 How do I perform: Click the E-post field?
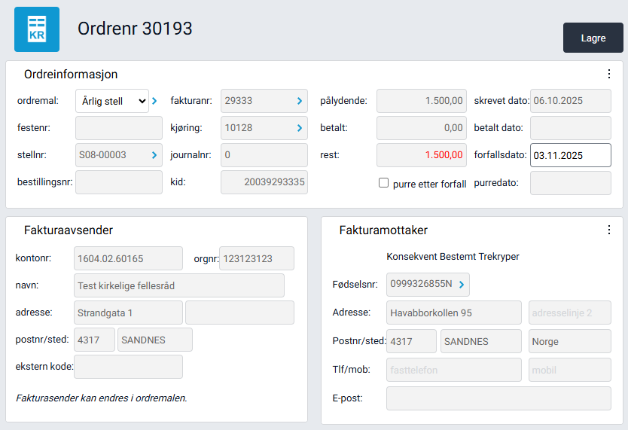click(x=498, y=398)
